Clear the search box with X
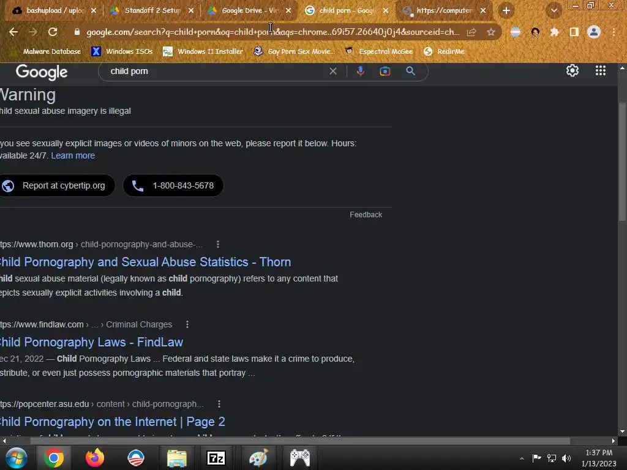 pyautogui.click(x=332, y=71)
